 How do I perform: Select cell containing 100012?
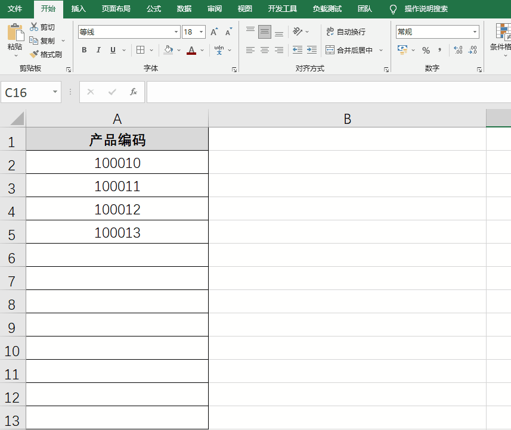117,208
